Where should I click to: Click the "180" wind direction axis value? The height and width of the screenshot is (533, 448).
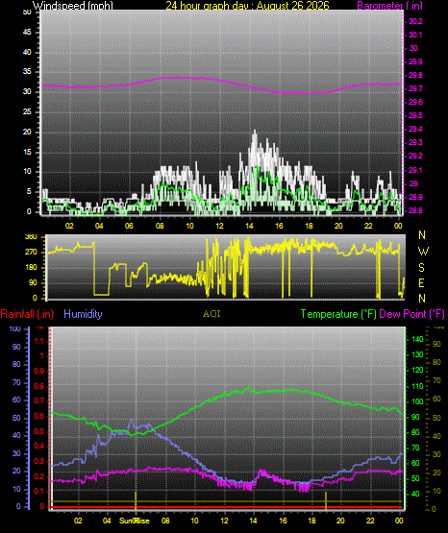pyautogui.click(x=32, y=268)
